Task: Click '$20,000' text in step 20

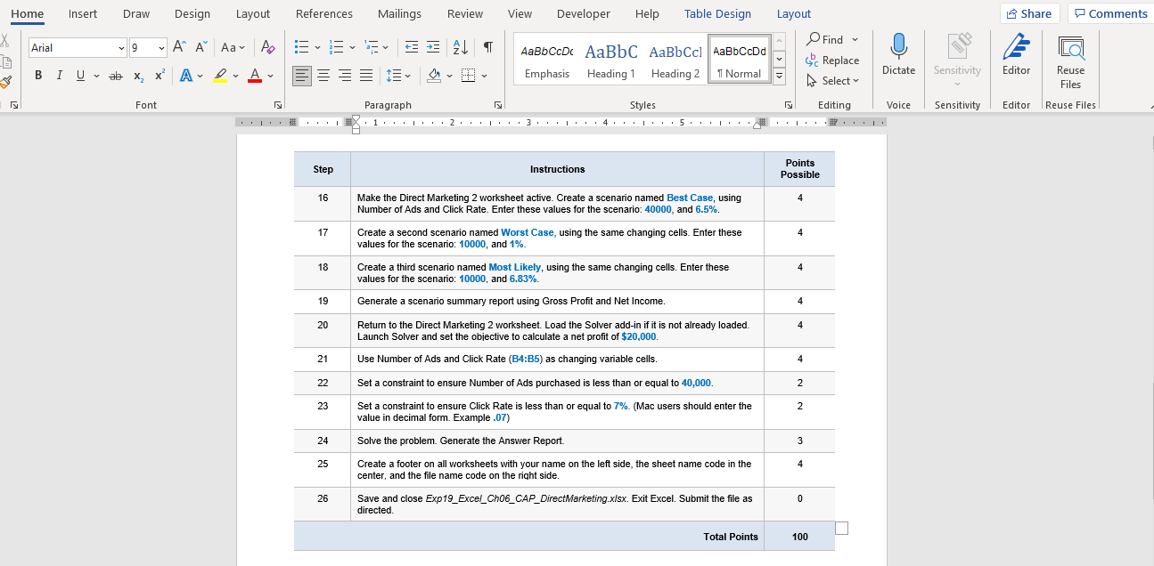Action: (x=638, y=336)
